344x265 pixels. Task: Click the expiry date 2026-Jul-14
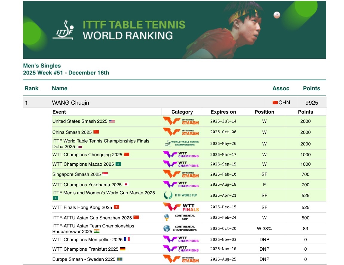pyautogui.click(x=223, y=121)
